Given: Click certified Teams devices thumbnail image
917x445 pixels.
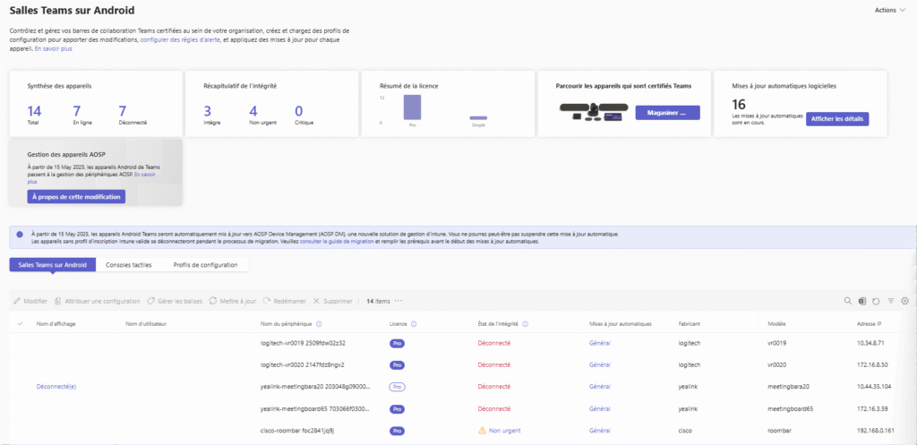Looking at the screenshot, I should [x=595, y=112].
